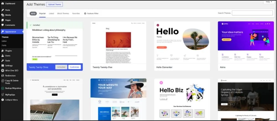Open the Help dropdown tab
Image resolution: width=277 pixels, height=121 pixels.
[x=269, y=2]
